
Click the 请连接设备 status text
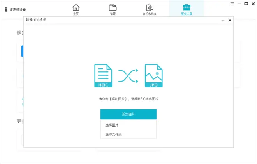tap(18, 9)
